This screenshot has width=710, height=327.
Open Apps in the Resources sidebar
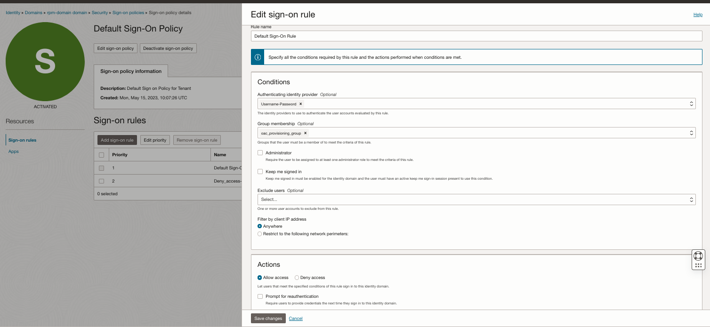point(14,151)
